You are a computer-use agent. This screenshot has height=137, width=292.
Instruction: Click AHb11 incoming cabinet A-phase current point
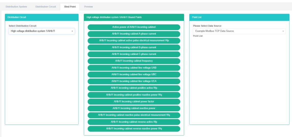coord(134,34)
